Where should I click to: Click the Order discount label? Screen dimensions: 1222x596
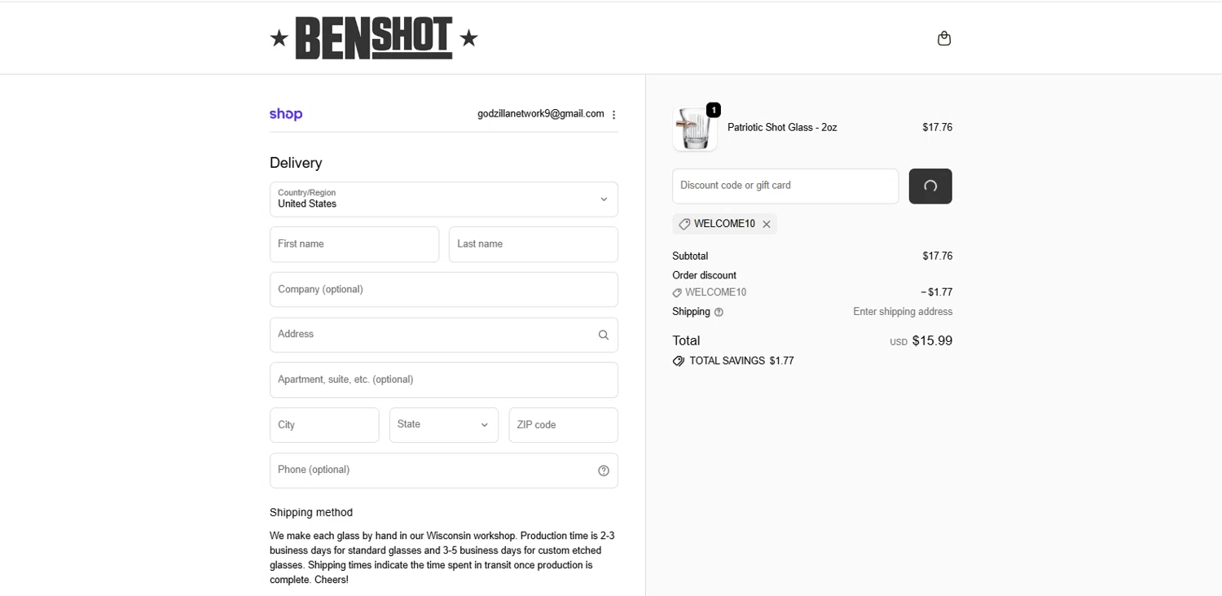pyautogui.click(x=705, y=275)
